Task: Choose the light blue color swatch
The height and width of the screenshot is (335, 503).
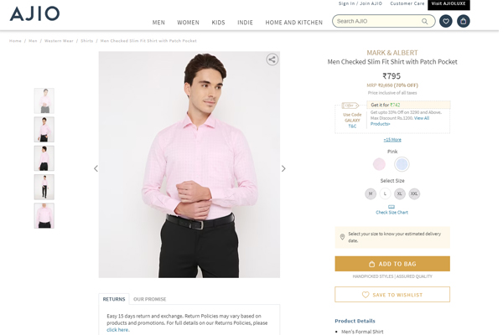Action: [x=402, y=164]
